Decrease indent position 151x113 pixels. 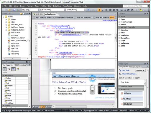coord(128,10)
